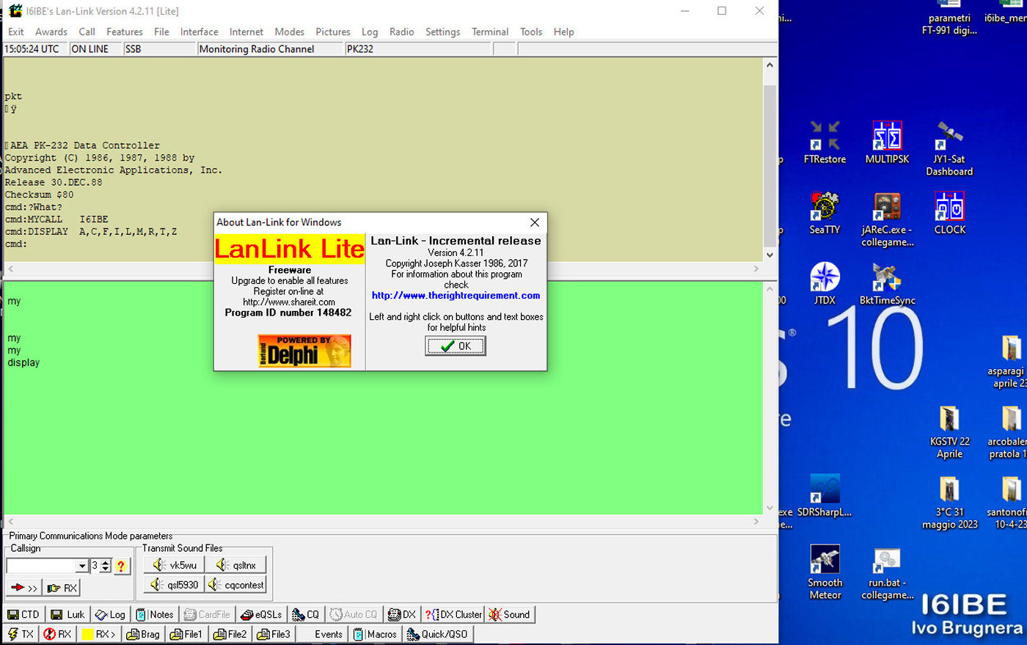Open the Pictures menu
This screenshot has height=645, width=1027.
point(333,32)
